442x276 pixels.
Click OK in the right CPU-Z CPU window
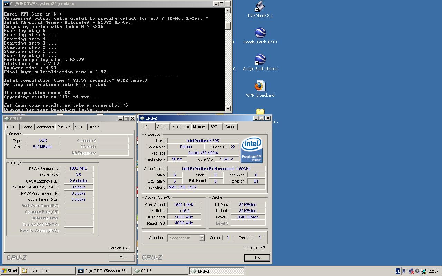[x=257, y=258]
